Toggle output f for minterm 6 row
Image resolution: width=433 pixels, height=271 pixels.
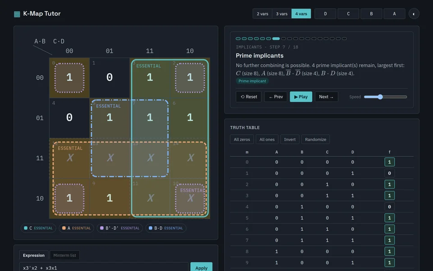389,229
